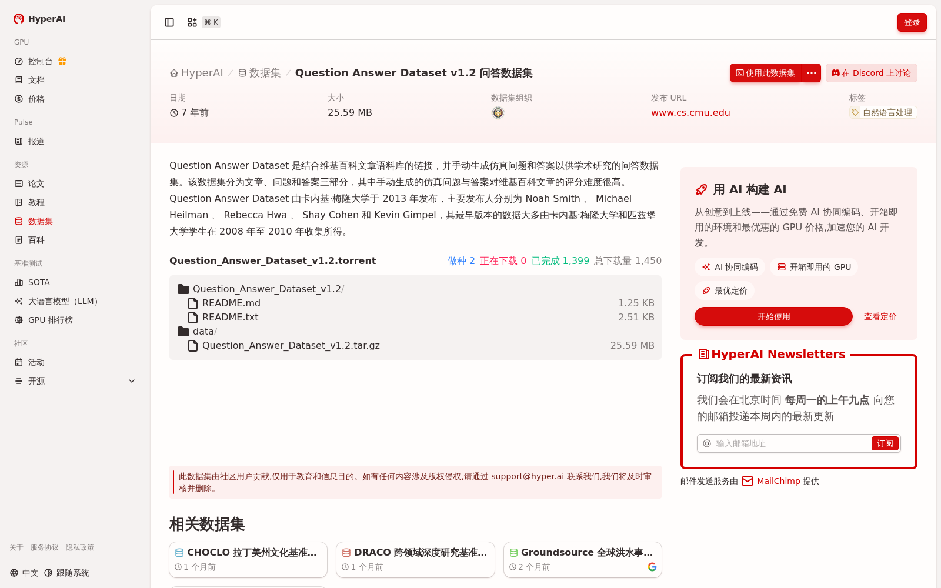
Task: Click the 自然语言处理 tag
Action: tap(883, 112)
